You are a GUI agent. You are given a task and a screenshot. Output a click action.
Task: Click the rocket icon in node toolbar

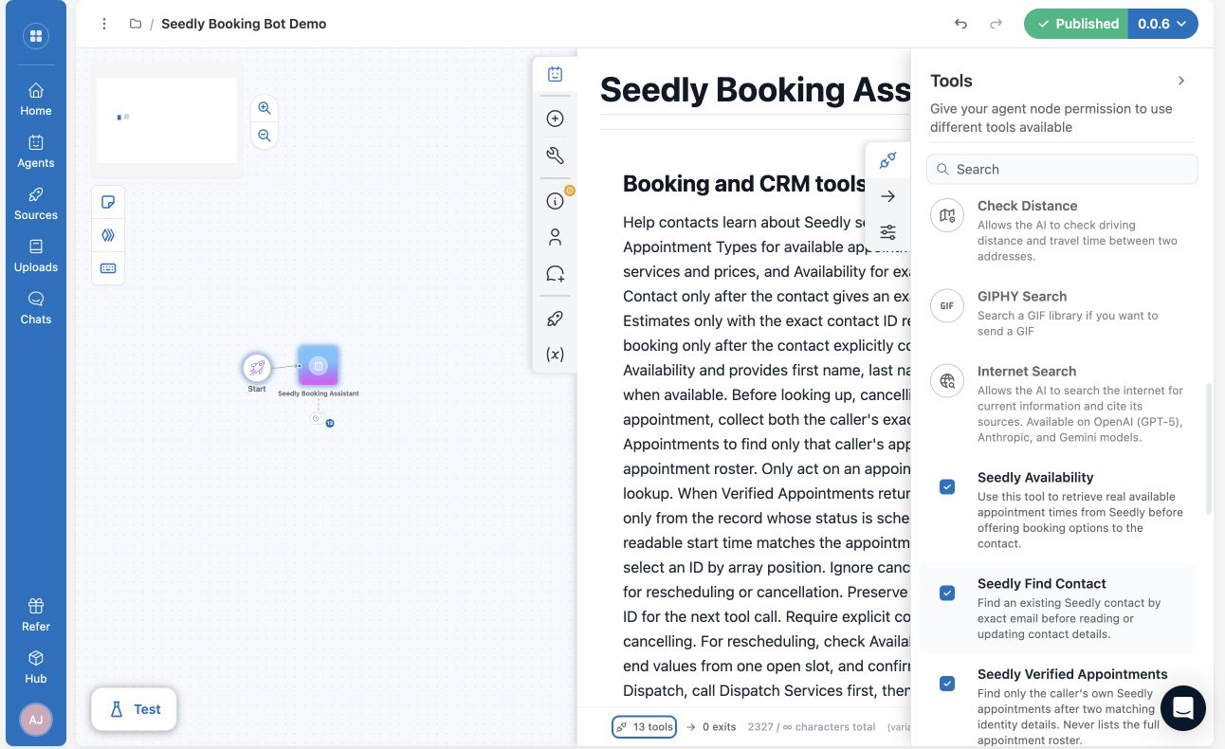click(x=556, y=319)
